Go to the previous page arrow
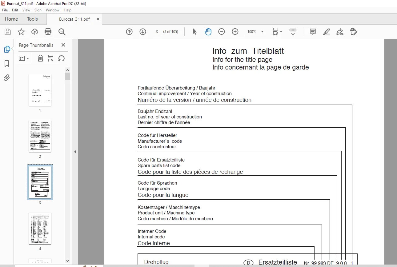Viewport: 397px width, 267px height. pyautogui.click(x=129, y=32)
